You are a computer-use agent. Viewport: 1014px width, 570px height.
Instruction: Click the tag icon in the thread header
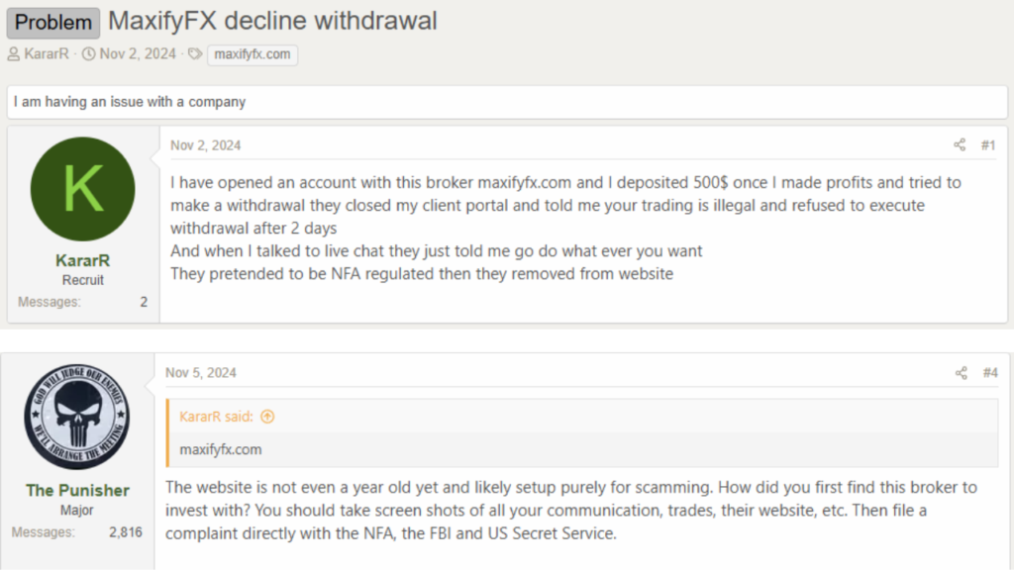(x=194, y=54)
